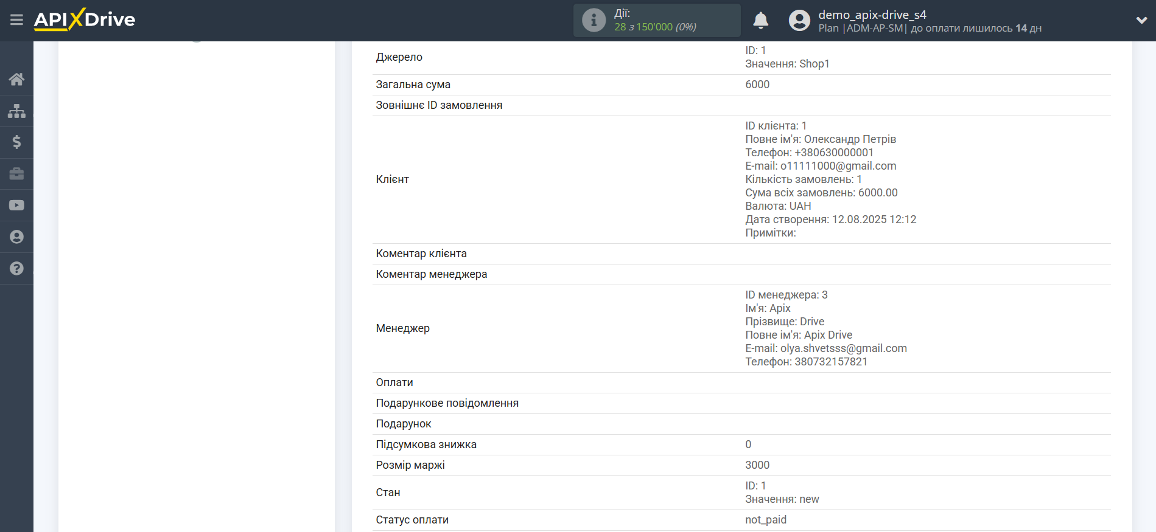Click the actions counter 28 з 150'000
Image resolution: width=1156 pixels, height=532 pixels.
[x=655, y=27]
